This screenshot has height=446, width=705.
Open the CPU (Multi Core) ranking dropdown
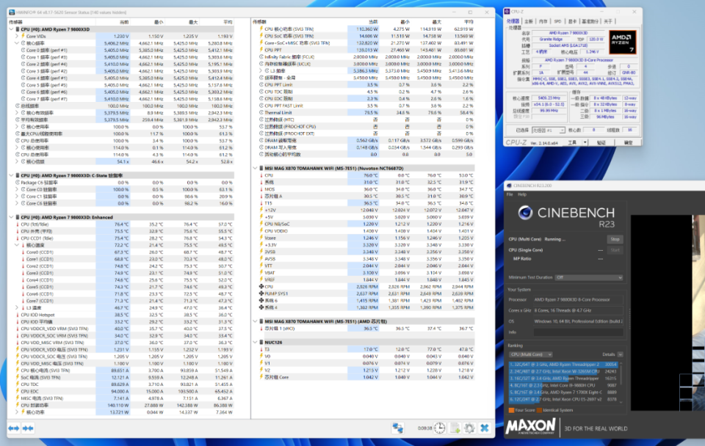click(531, 354)
